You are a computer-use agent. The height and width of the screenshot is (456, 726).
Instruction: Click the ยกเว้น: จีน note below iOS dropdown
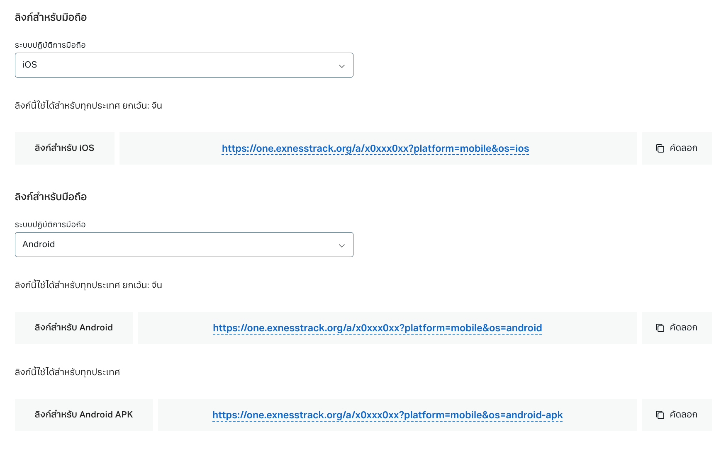coord(142,106)
